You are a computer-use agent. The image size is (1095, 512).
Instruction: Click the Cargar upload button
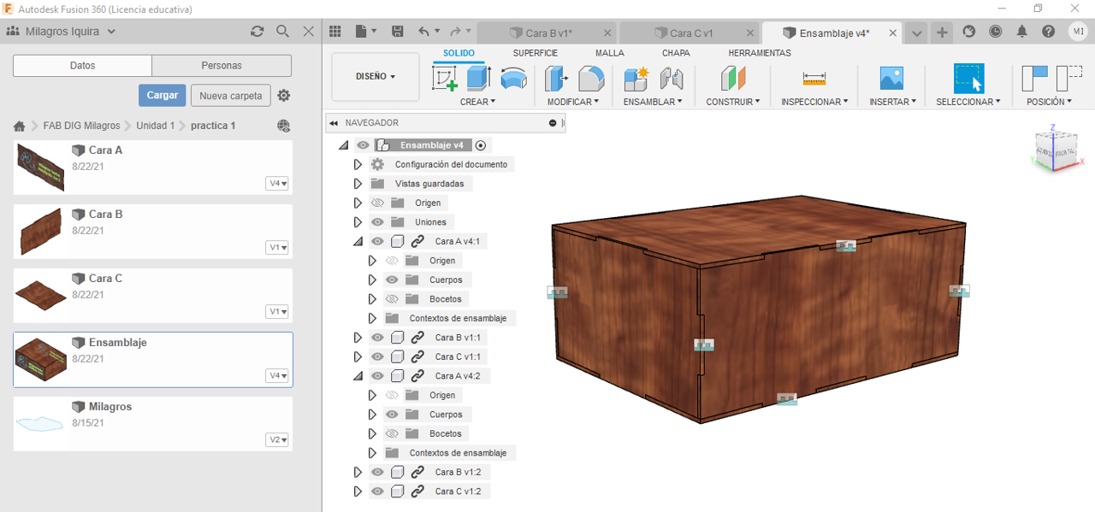coord(162,95)
